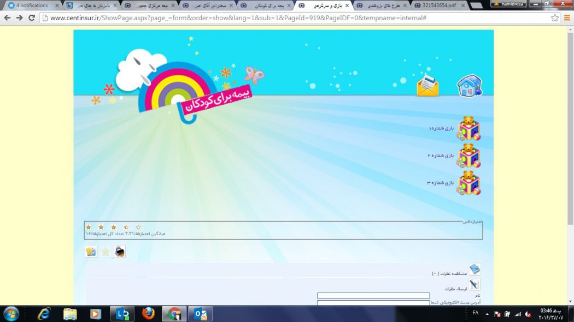574x322 pixels.
Task: Open the envelope mail icon in header
Action: tap(427, 86)
